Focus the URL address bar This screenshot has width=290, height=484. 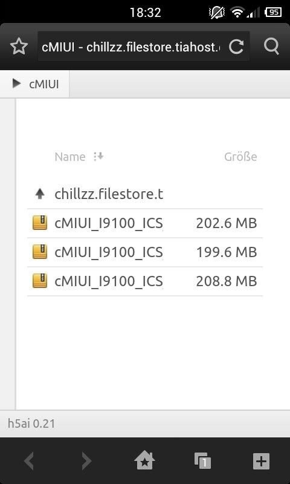click(x=130, y=47)
